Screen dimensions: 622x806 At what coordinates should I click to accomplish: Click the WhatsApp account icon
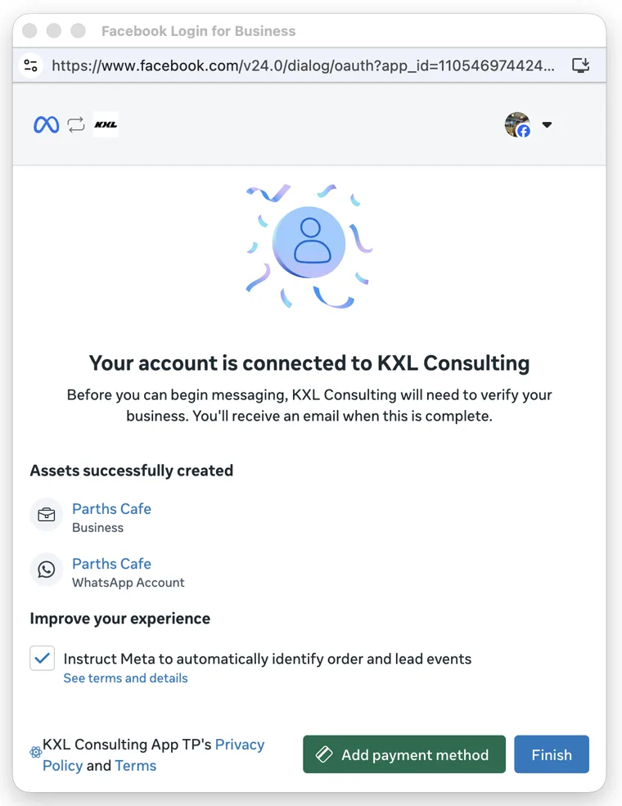(47, 570)
